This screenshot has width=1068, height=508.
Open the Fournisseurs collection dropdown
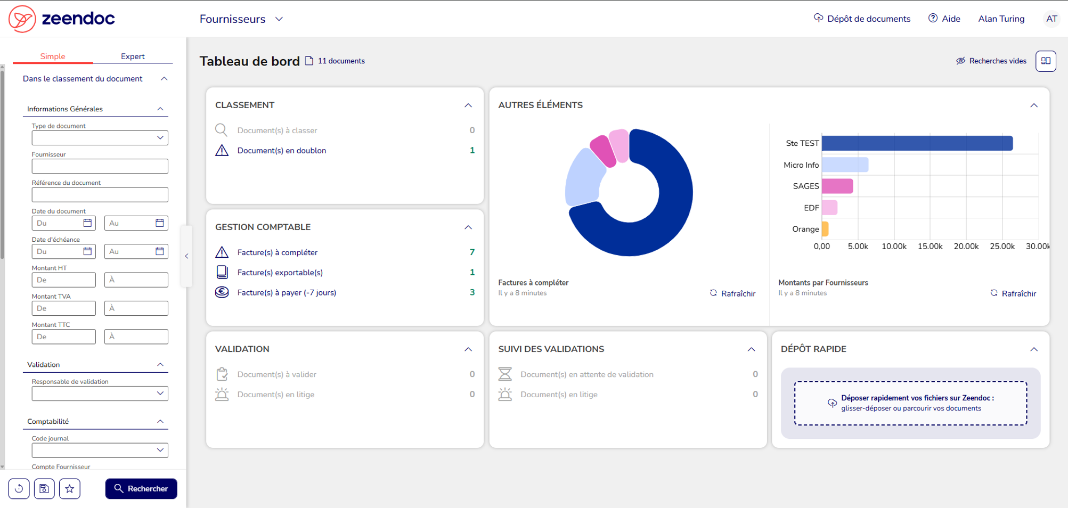point(241,19)
